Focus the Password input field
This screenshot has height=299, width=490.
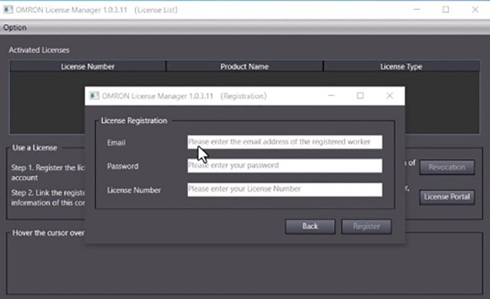[285, 165]
